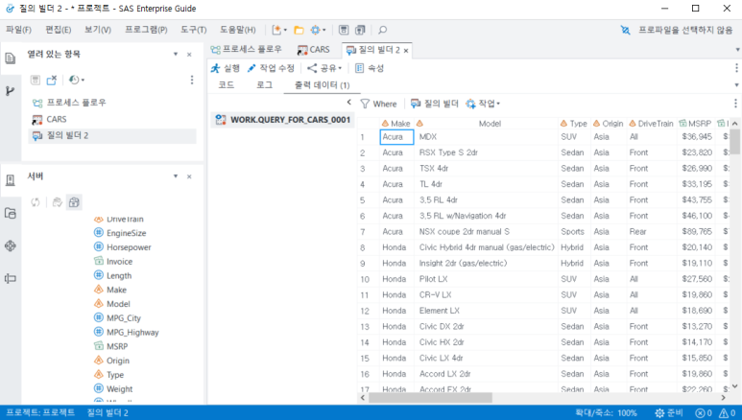The height and width of the screenshot is (420, 742).
Task: Open the new item icon in toolbar
Action: tap(278, 30)
